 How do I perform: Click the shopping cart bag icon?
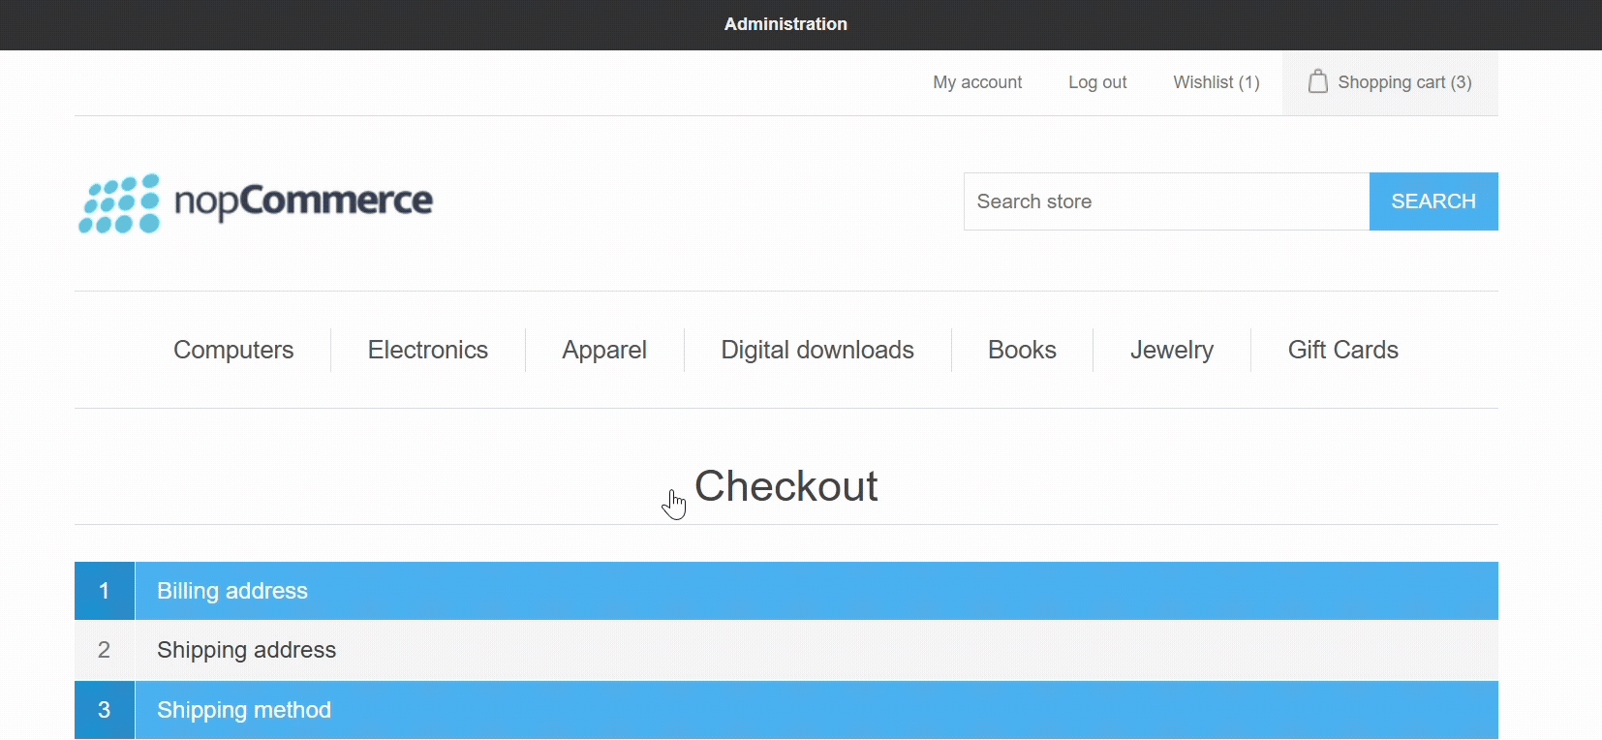1317,81
